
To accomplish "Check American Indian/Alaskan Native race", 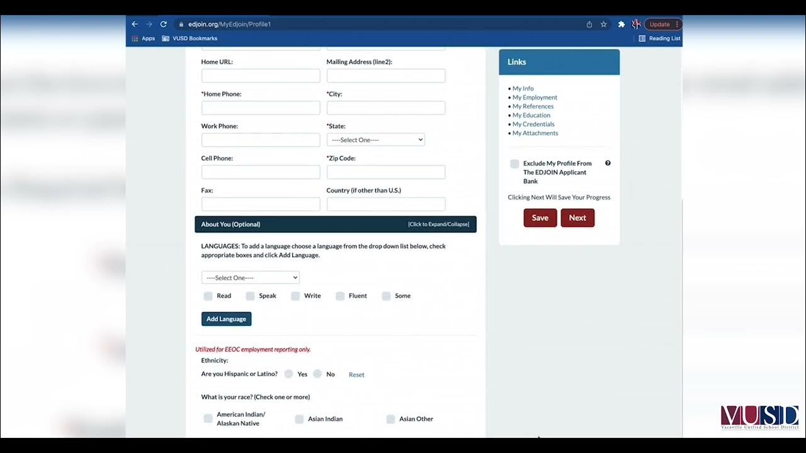I will pyautogui.click(x=208, y=418).
